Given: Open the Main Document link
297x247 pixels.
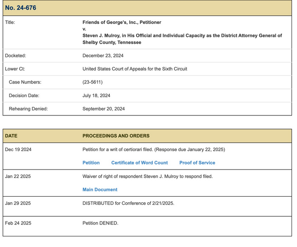Looking at the screenshot, I should tap(100, 190).
